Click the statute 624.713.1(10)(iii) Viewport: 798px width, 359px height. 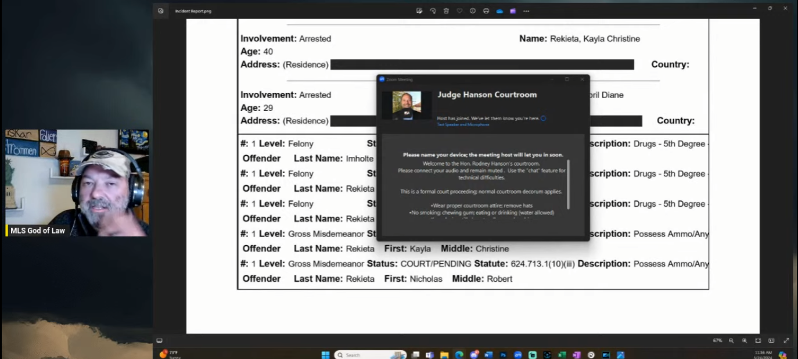[x=541, y=264]
